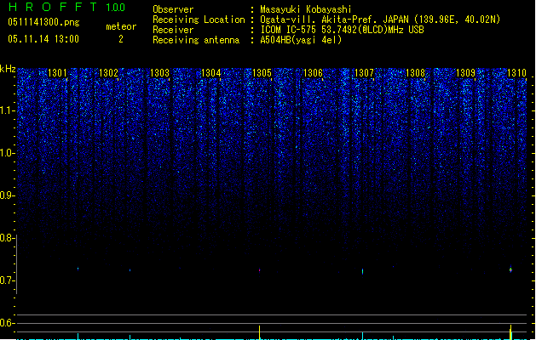This screenshot has height=340, width=536.
Task: Click the date stamp 05.11.14 13:00
Action: click(x=43, y=39)
